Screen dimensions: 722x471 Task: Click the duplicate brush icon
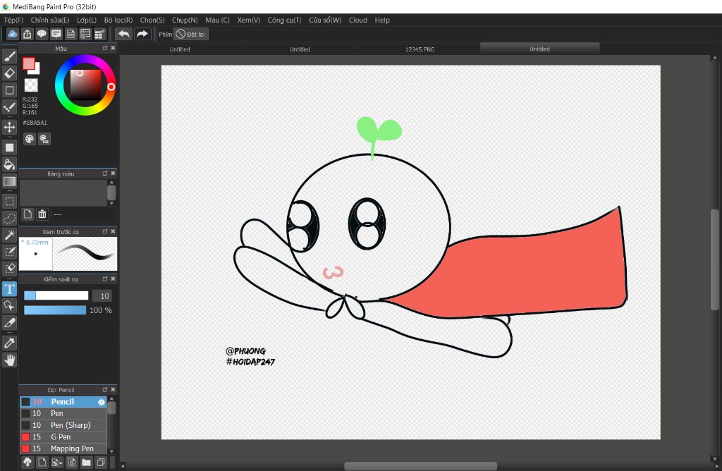(101, 463)
